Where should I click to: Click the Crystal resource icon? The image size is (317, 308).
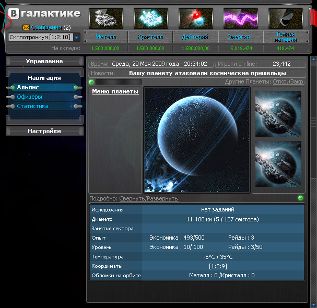coord(151,18)
